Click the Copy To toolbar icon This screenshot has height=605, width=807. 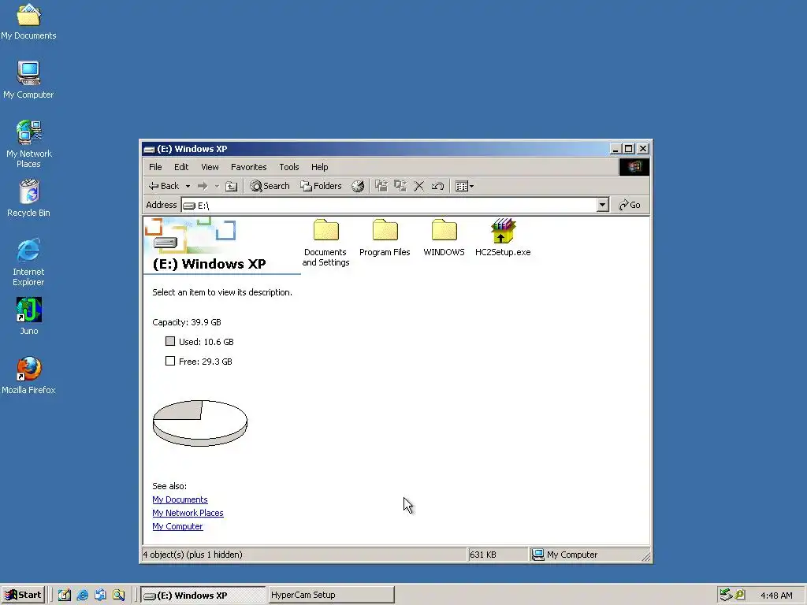click(x=400, y=186)
